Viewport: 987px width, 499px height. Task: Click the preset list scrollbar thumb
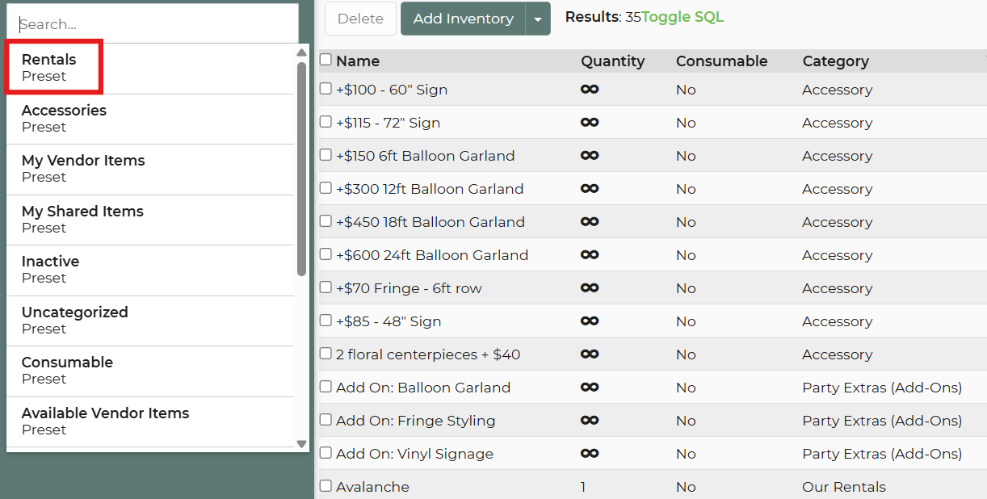(x=301, y=168)
